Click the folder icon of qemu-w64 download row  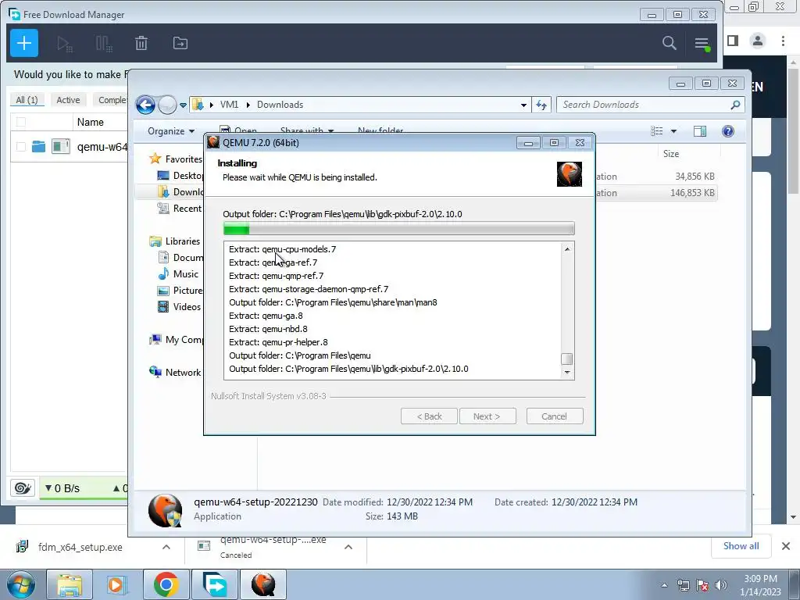click(x=38, y=147)
